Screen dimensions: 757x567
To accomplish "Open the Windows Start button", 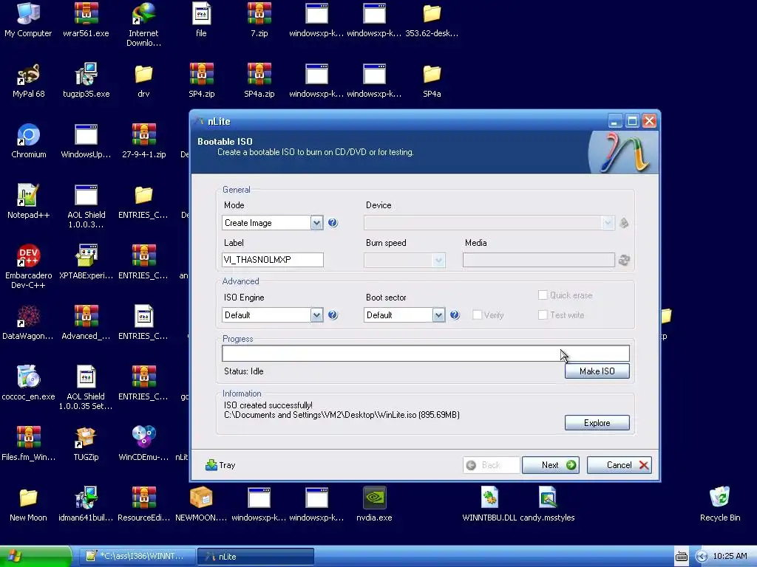I will pos(35,557).
